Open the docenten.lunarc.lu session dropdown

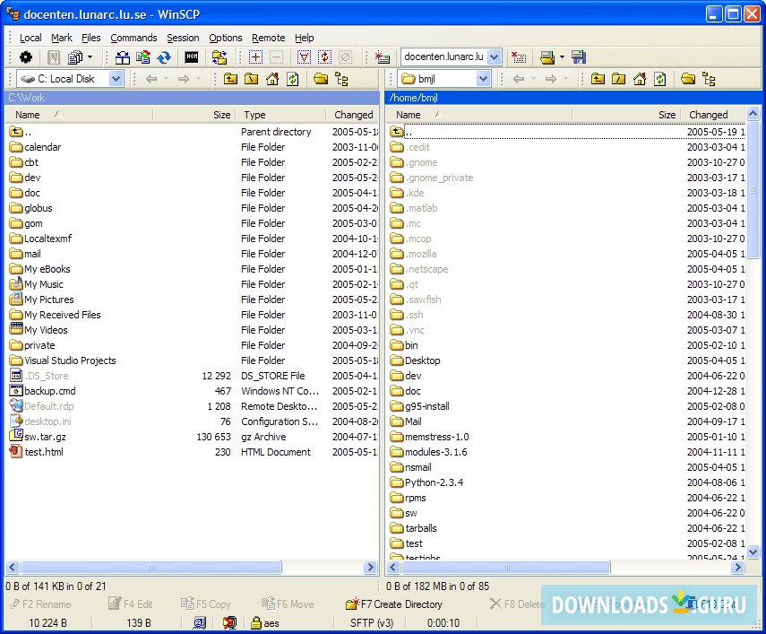(495, 57)
